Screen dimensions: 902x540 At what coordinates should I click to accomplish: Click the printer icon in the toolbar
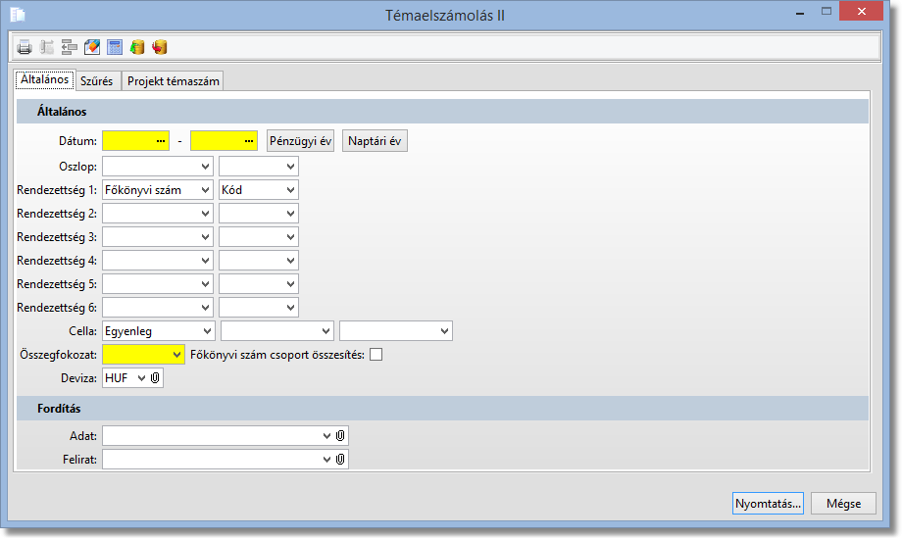tap(25, 47)
